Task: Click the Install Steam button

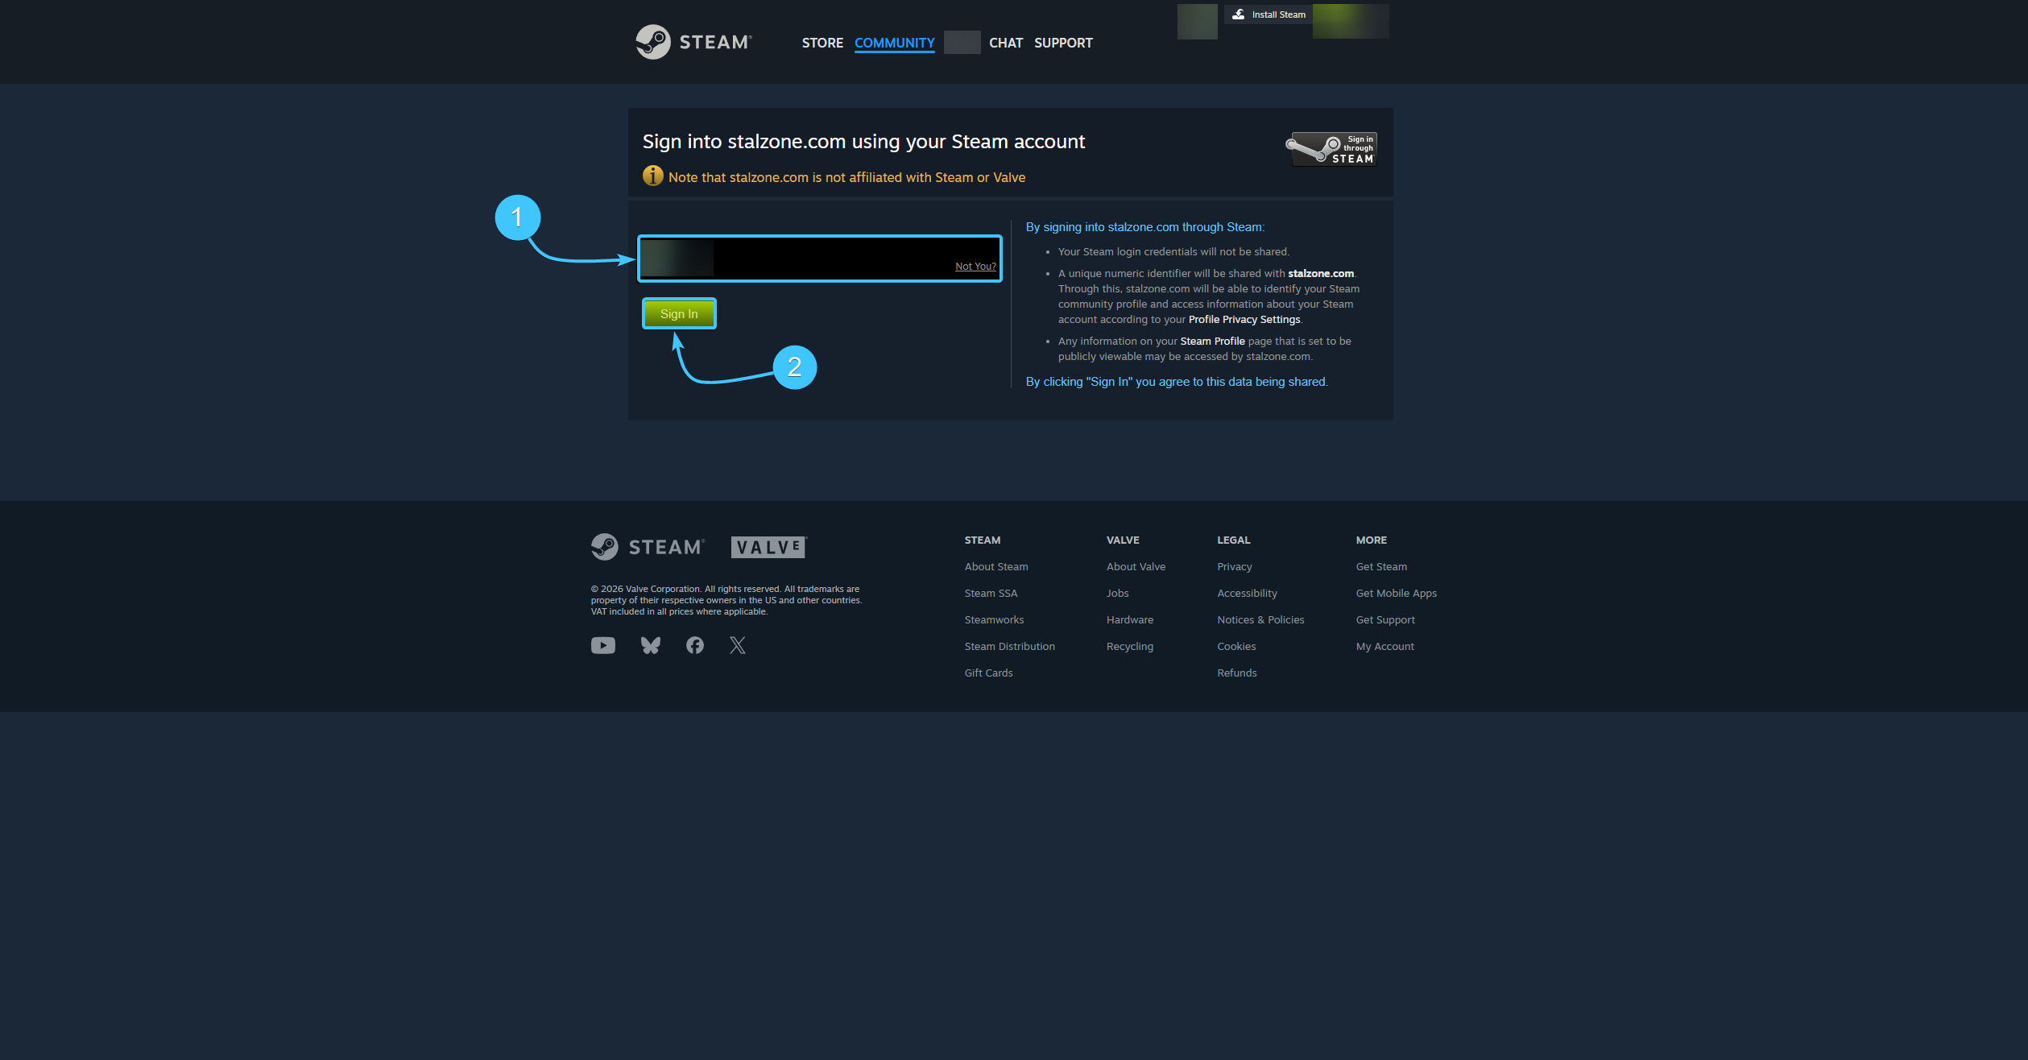Action: pyautogui.click(x=1269, y=14)
